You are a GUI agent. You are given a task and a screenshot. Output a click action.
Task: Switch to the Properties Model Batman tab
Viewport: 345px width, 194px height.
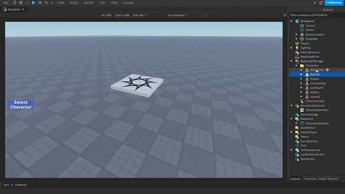coord(321,179)
